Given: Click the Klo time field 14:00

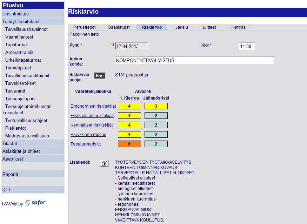Looking at the screenshot, I should [247, 46].
